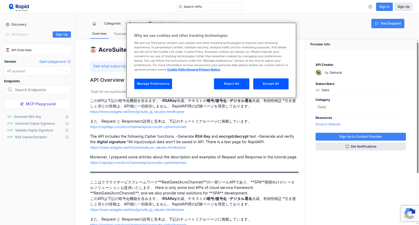Click the Open playground arrow icon
The image size is (419, 225).
point(69,62)
